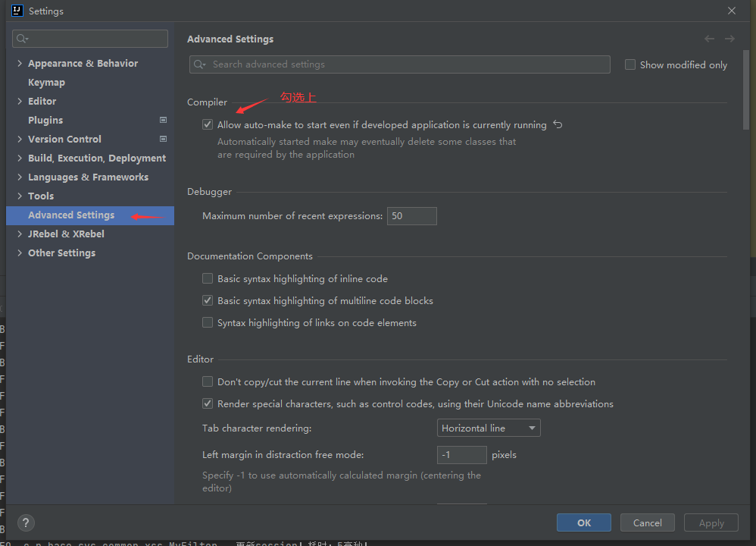Go forward with the right navigation arrow
Screen dimensions: 756x546
pyautogui.click(x=729, y=39)
